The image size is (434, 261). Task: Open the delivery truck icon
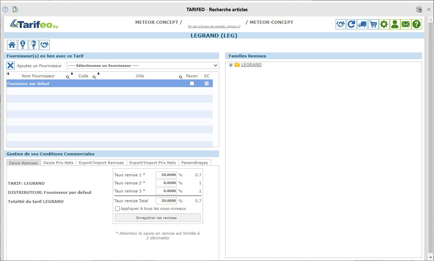coord(362,24)
